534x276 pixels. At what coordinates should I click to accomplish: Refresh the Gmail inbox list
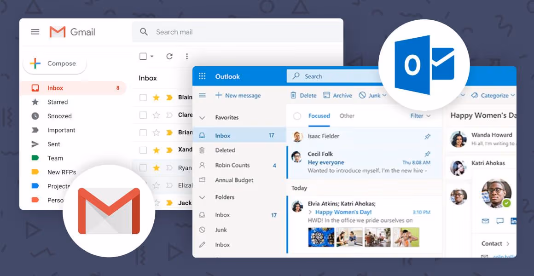(x=169, y=56)
